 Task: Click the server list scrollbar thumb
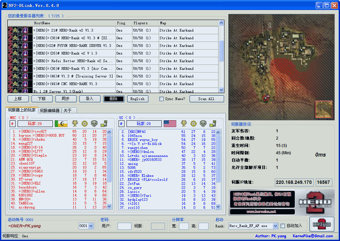(221, 51)
